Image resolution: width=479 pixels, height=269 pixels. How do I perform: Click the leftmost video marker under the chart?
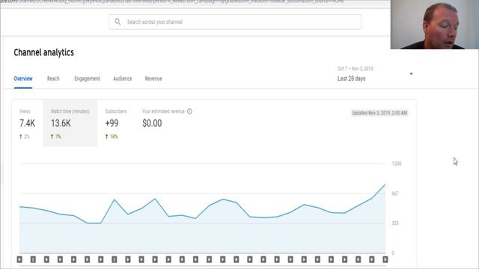[x=19, y=259]
